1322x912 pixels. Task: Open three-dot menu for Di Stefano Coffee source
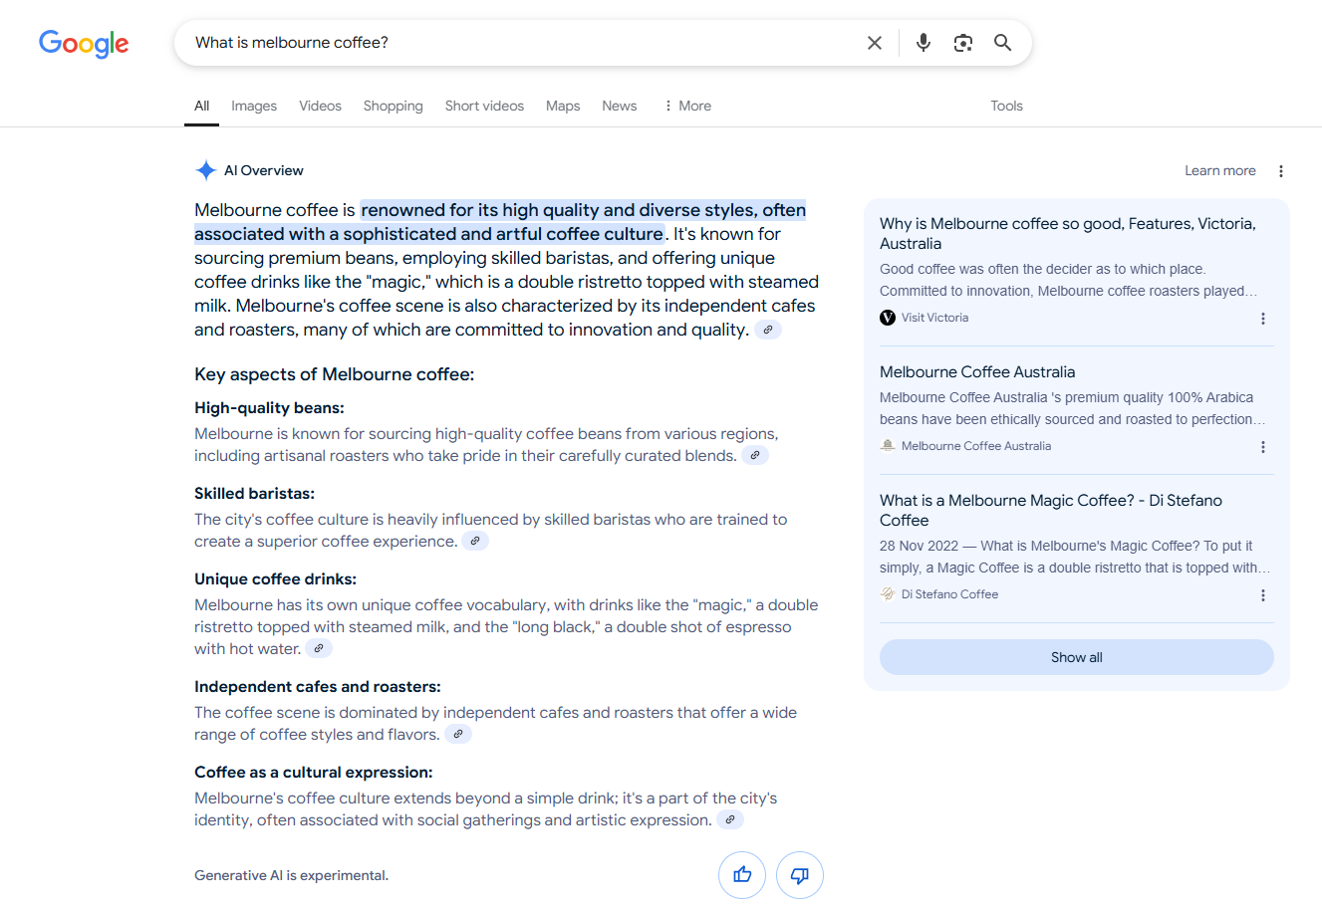[1263, 595]
